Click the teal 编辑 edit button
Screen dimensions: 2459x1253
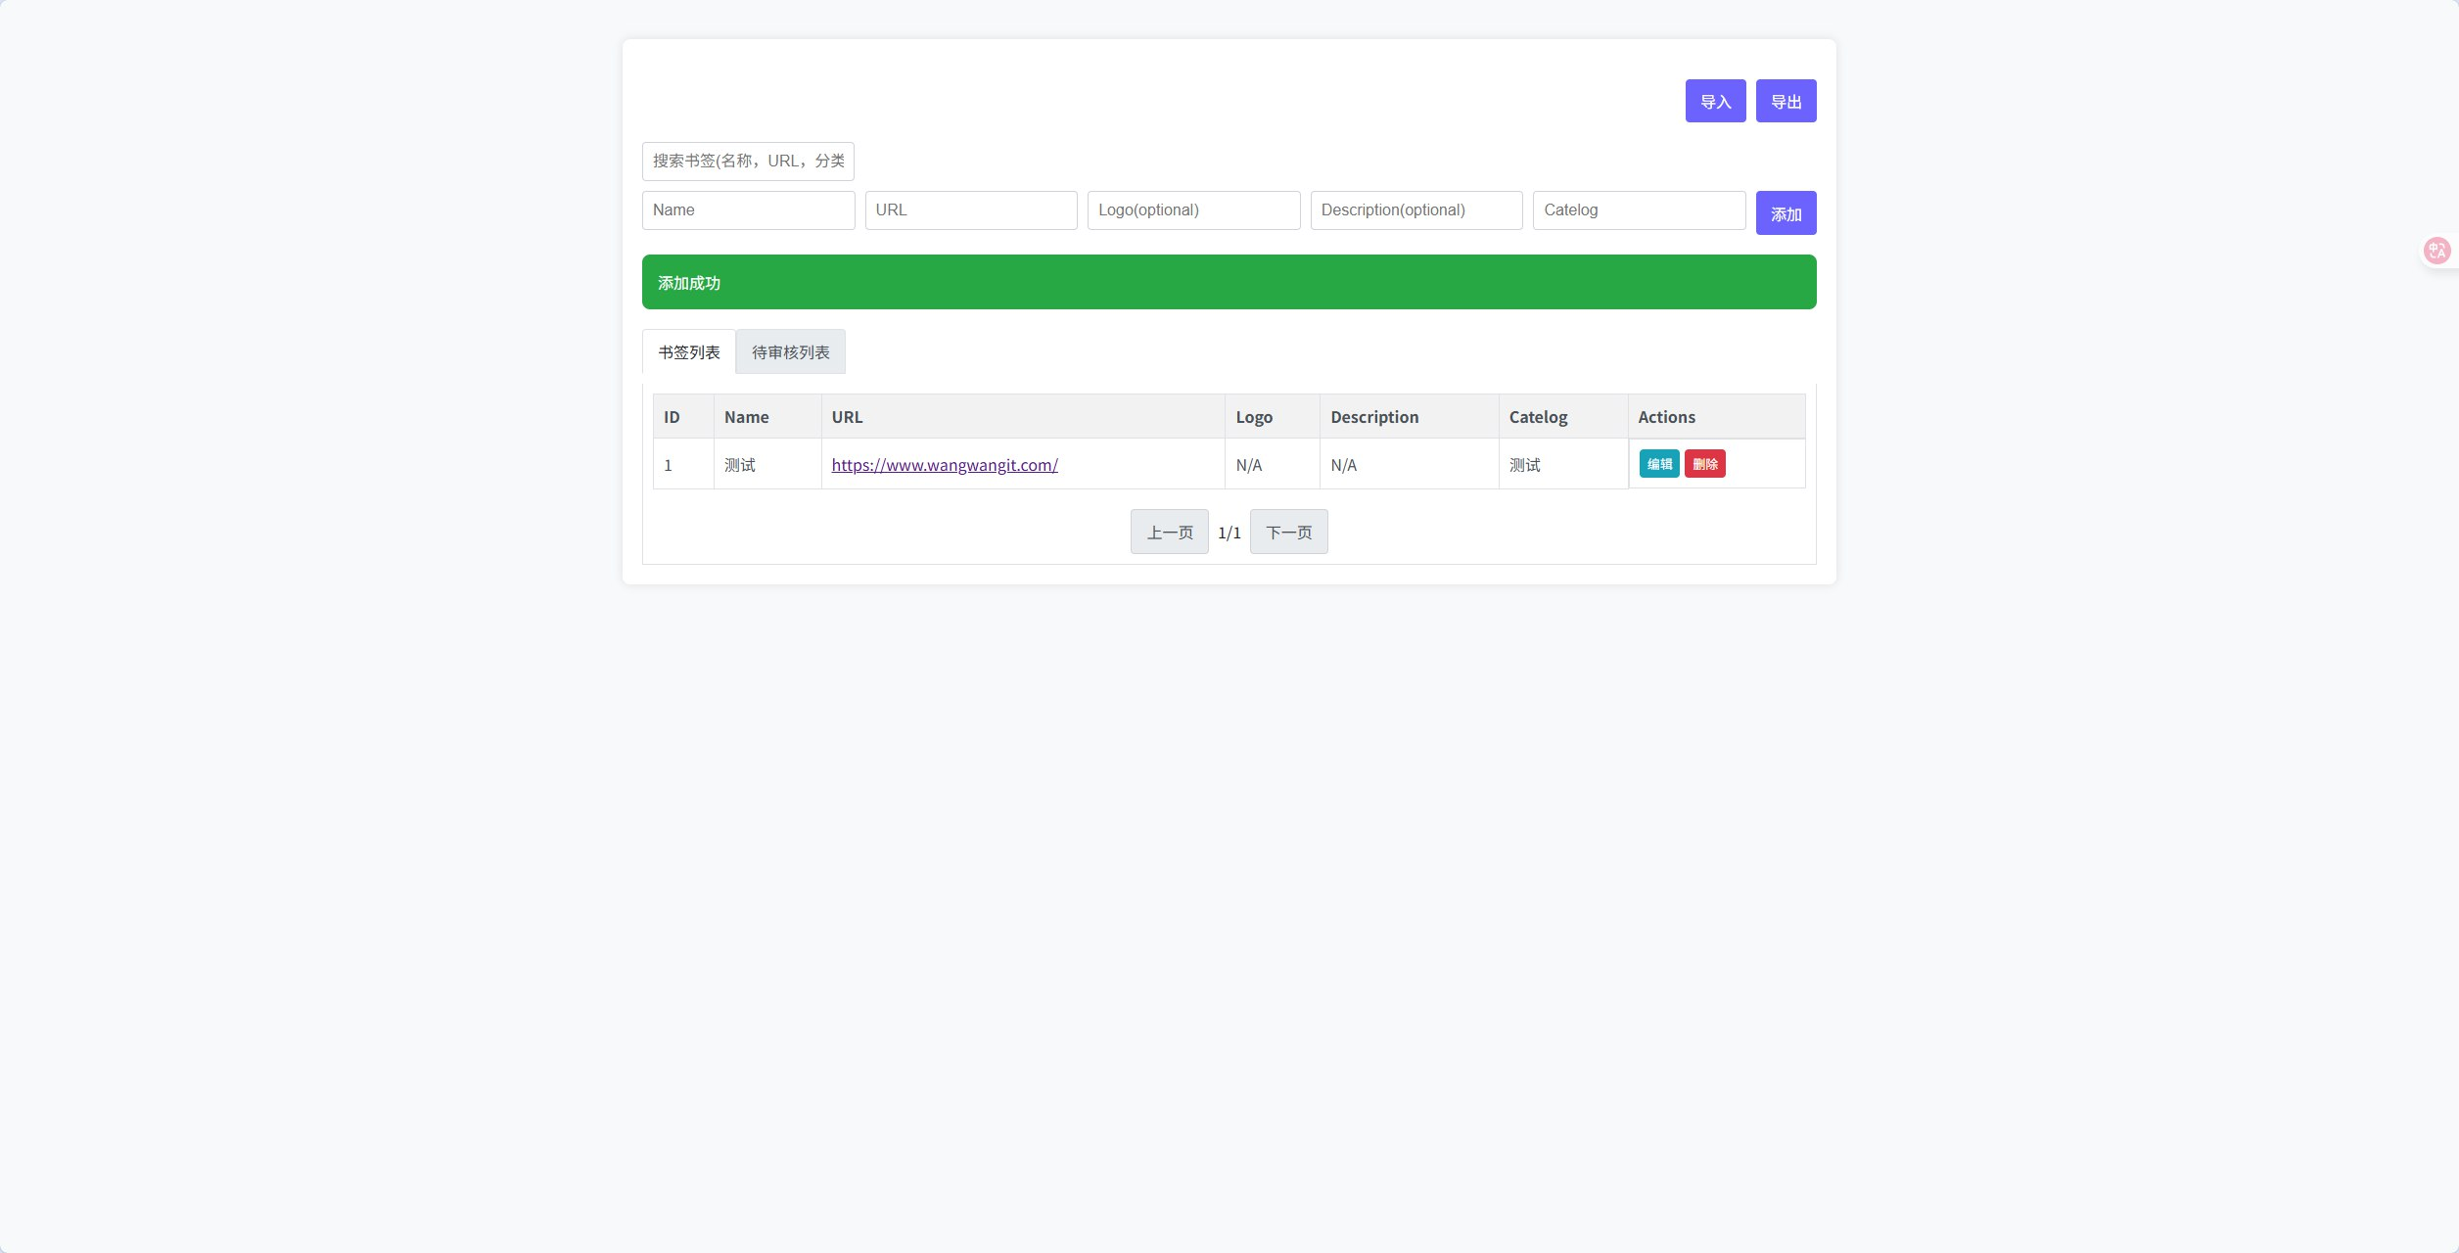point(1659,464)
